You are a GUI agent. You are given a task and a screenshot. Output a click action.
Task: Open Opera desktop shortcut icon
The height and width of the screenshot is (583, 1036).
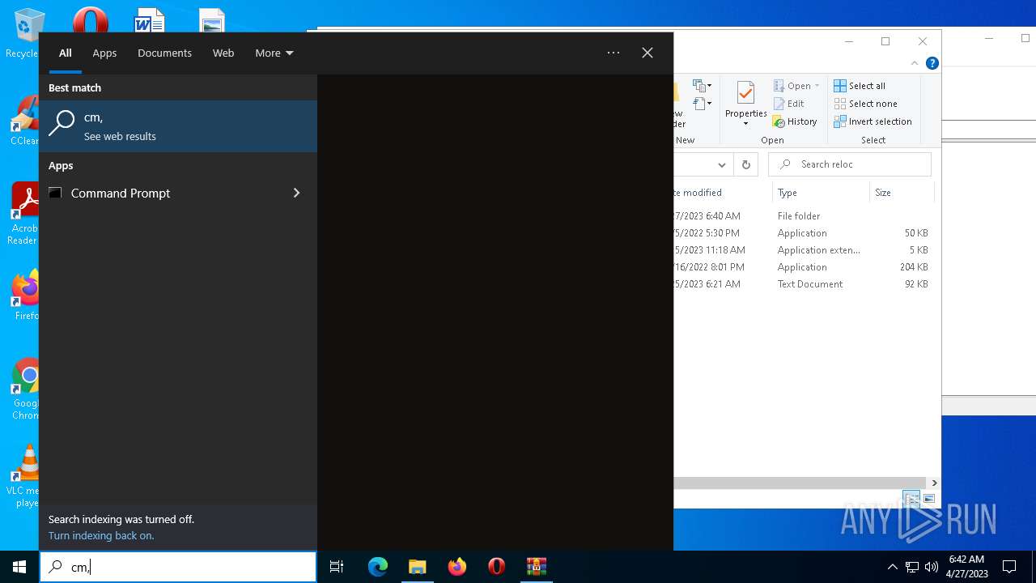90,19
